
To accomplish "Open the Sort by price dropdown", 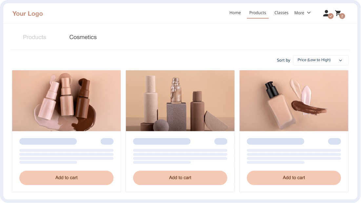I will (320, 60).
